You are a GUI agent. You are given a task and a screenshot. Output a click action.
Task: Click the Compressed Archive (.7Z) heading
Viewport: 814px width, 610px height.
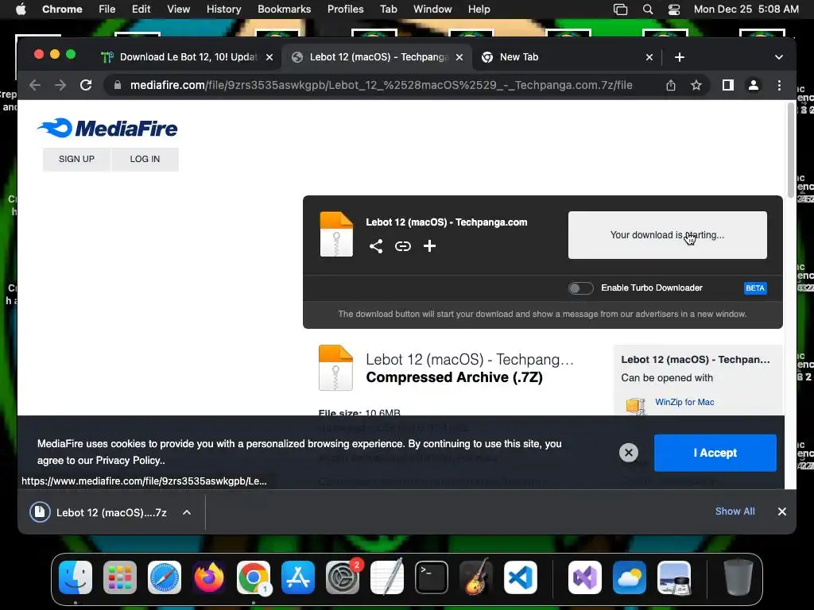[454, 377]
